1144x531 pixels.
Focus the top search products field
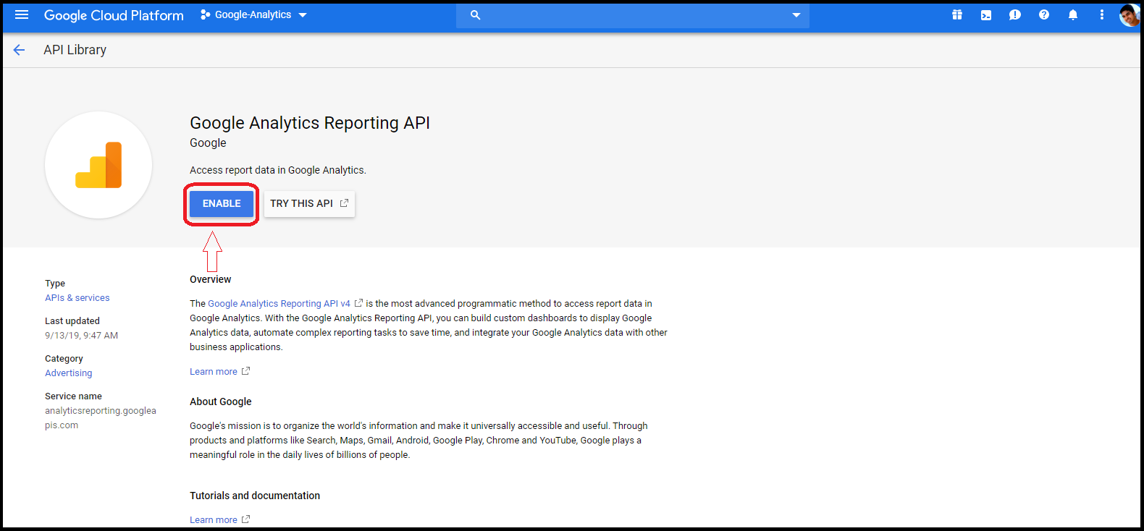[x=632, y=14]
